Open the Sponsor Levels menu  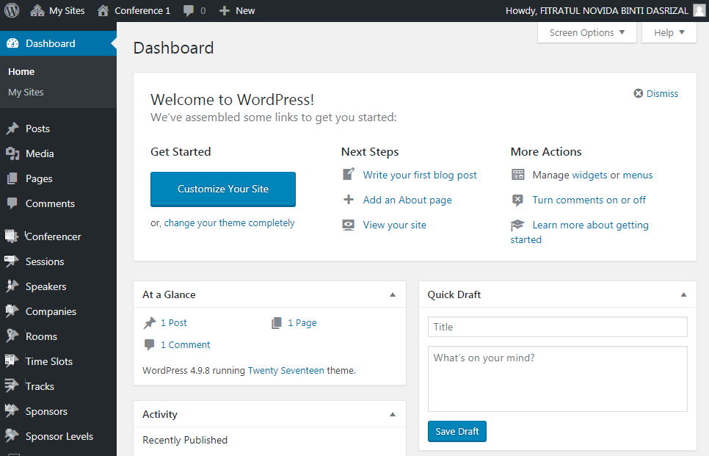(58, 436)
